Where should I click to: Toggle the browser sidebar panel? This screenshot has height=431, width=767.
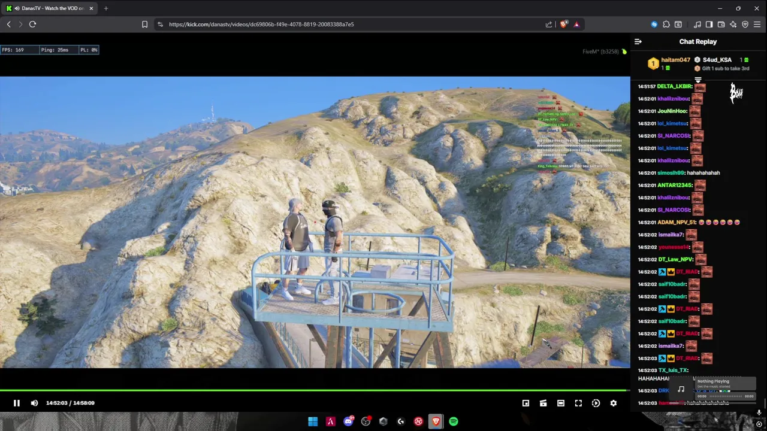[x=709, y=25]
